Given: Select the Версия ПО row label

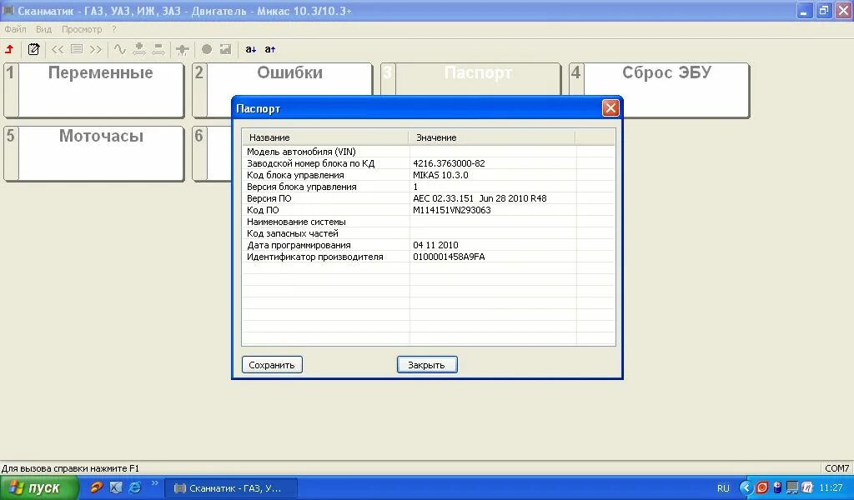Looking at the screenshot, I should coord(269,198).
